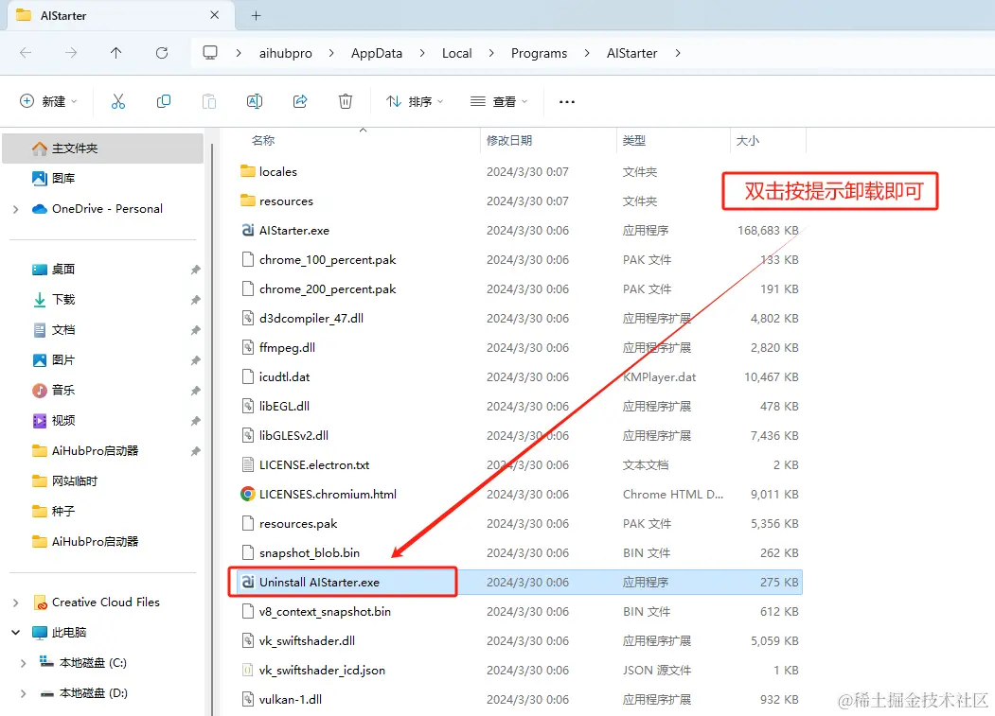Image resolution: width=995 pixels, height=716 pixels.
Task: Click the copy icon on the toolbar
Action: point(163,101)
